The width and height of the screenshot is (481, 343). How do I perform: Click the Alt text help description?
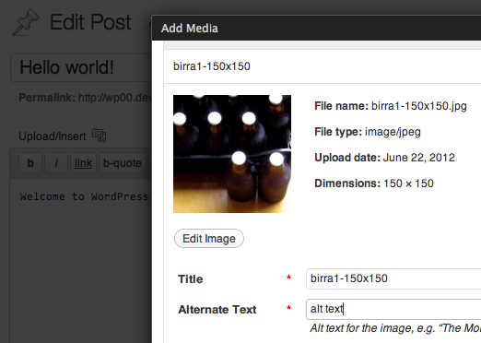tap(395, 328)
